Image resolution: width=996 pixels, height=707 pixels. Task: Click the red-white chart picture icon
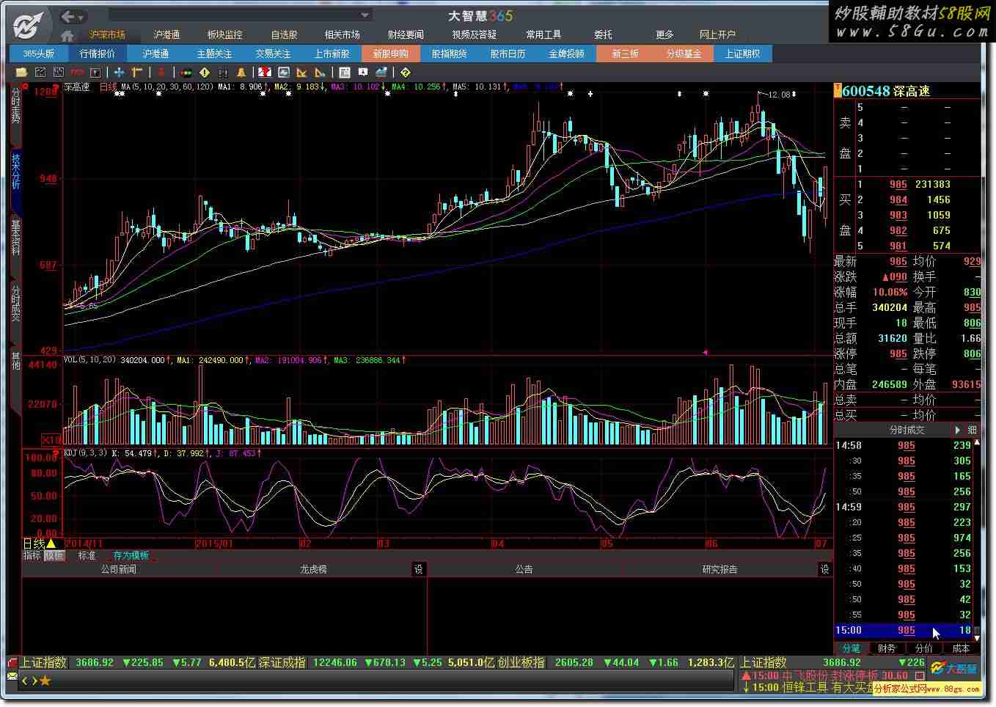click(265, 73)
